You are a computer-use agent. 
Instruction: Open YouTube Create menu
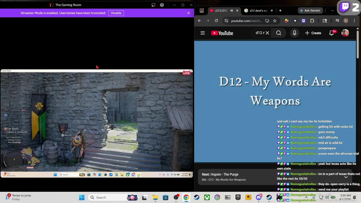pos(313,33)
